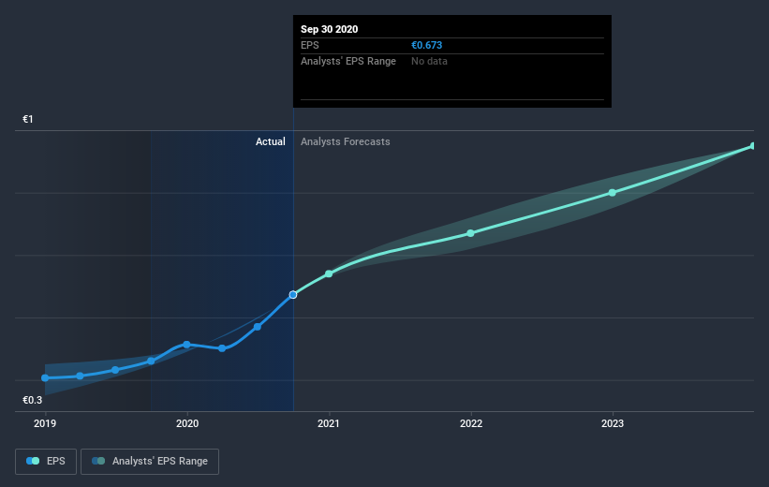Click the €0.3 y-axis label
This screenshot has width=769, height=487.
[x=33, y=400]
